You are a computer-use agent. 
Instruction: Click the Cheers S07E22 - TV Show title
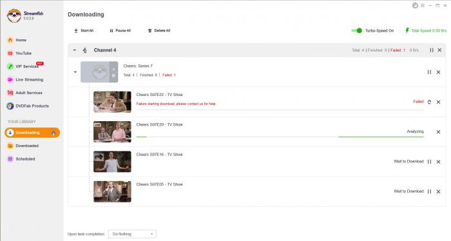159,95
